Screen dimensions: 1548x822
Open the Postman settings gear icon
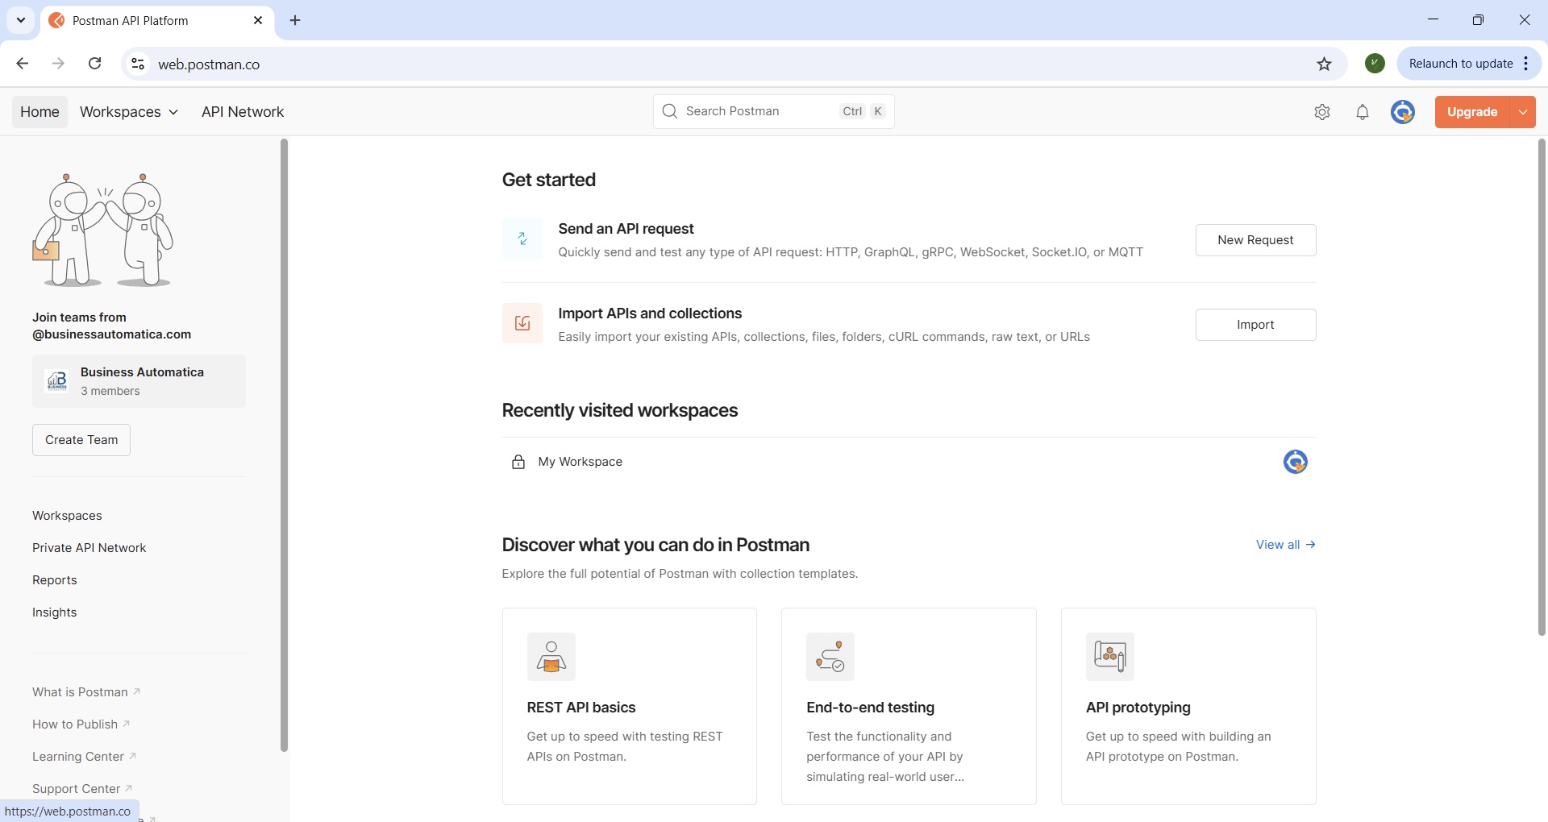point(1321,112)
